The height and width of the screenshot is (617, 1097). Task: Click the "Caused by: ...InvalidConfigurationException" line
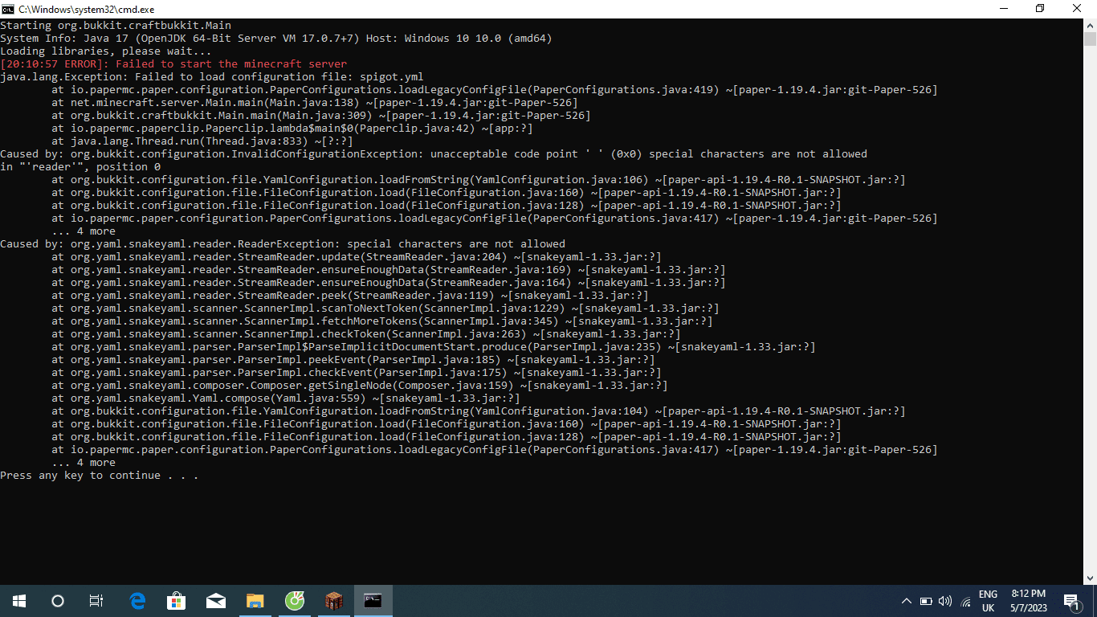(434, 154)
